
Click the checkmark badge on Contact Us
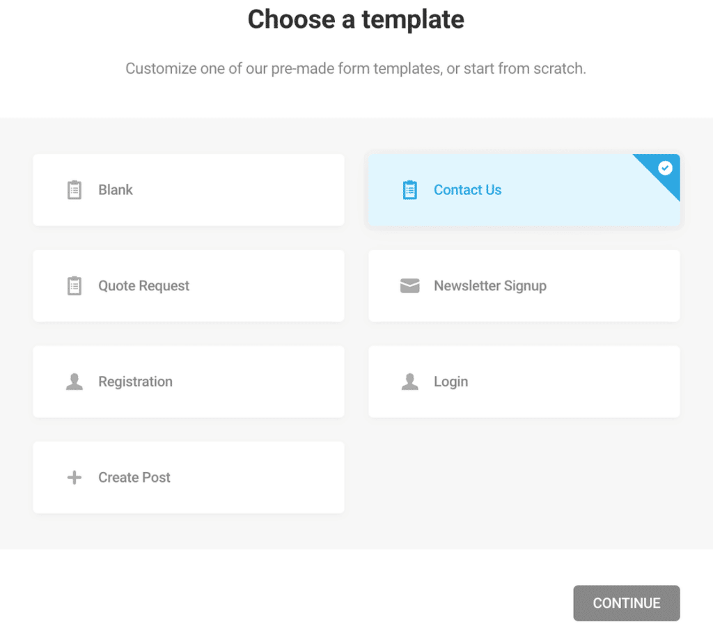click(x=665, y=168)
